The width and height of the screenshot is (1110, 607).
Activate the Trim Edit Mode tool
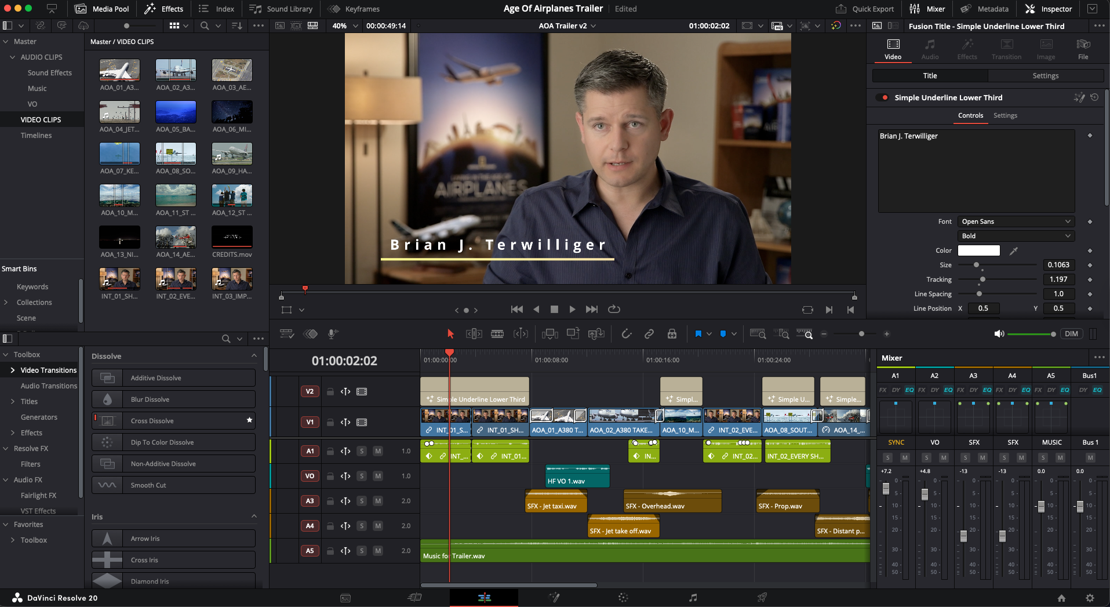(474, 334)
